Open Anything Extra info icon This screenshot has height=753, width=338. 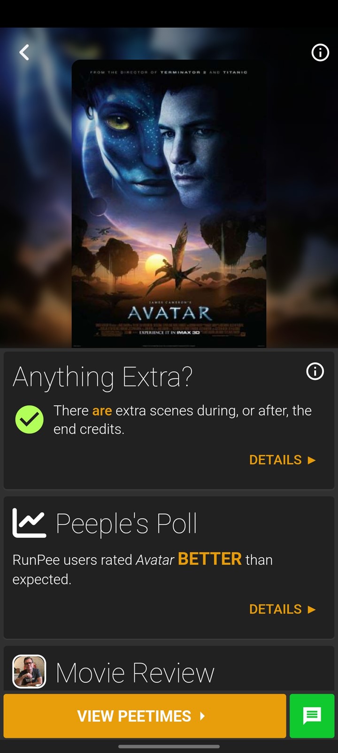(x=315, y=371)
